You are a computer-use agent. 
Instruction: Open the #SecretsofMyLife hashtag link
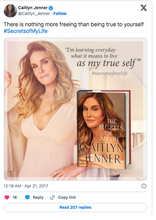click(x=26, y=31)
